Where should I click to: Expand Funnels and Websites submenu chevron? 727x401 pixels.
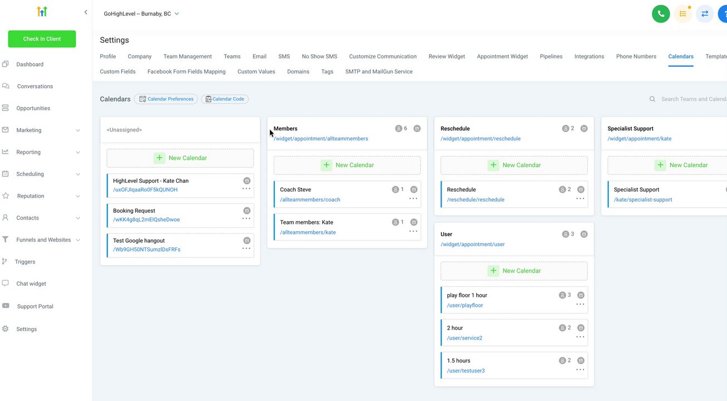click(x=77, y=240)
